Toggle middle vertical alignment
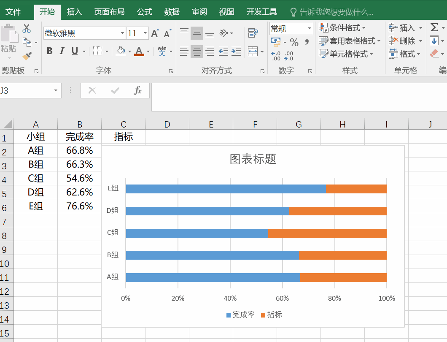The height and width of the screenshot is (342, 447). 197,33
